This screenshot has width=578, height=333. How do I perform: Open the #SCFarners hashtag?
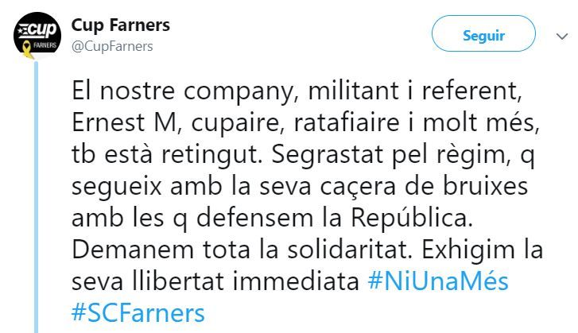138,312
